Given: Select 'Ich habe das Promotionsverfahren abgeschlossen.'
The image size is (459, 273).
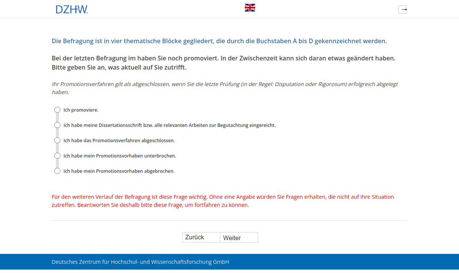Looking at the screenshot, I should [57, 140].
